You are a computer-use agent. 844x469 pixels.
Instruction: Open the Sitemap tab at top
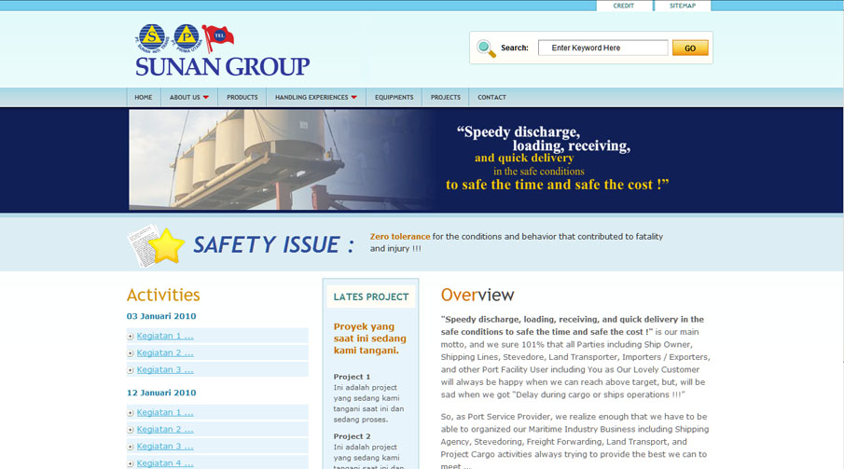682,6
